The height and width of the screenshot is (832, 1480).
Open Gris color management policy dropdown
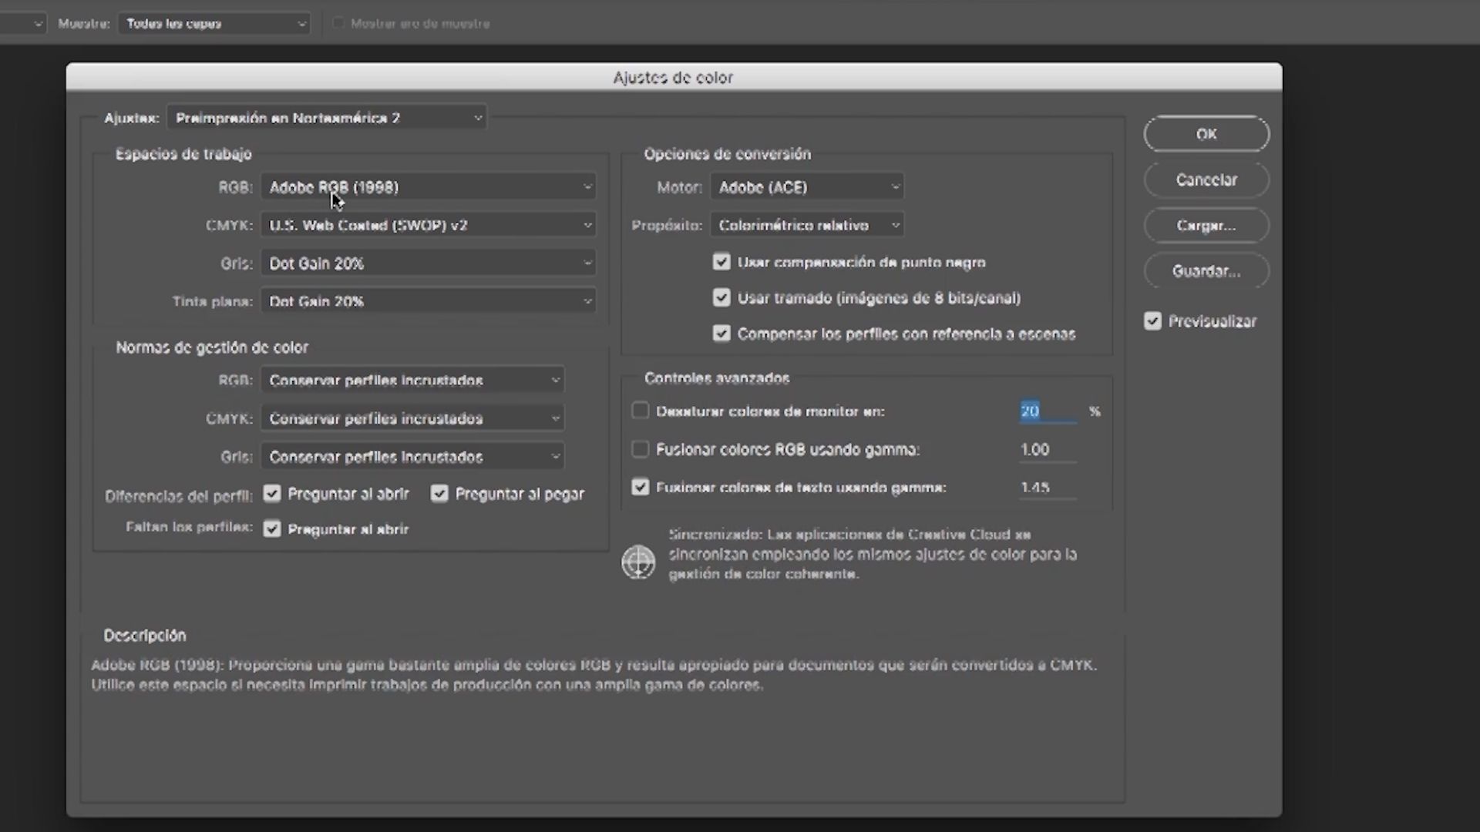[412, 457]
